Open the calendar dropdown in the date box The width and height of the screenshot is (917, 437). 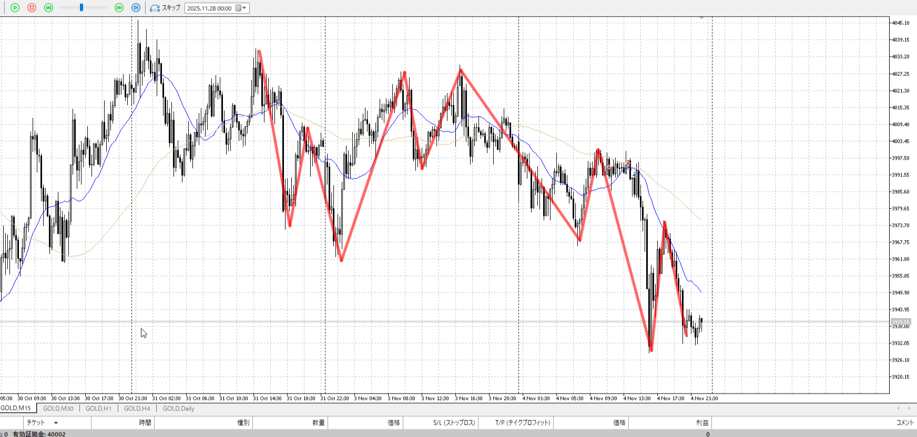pyautogui.click(x=241, y=8)
